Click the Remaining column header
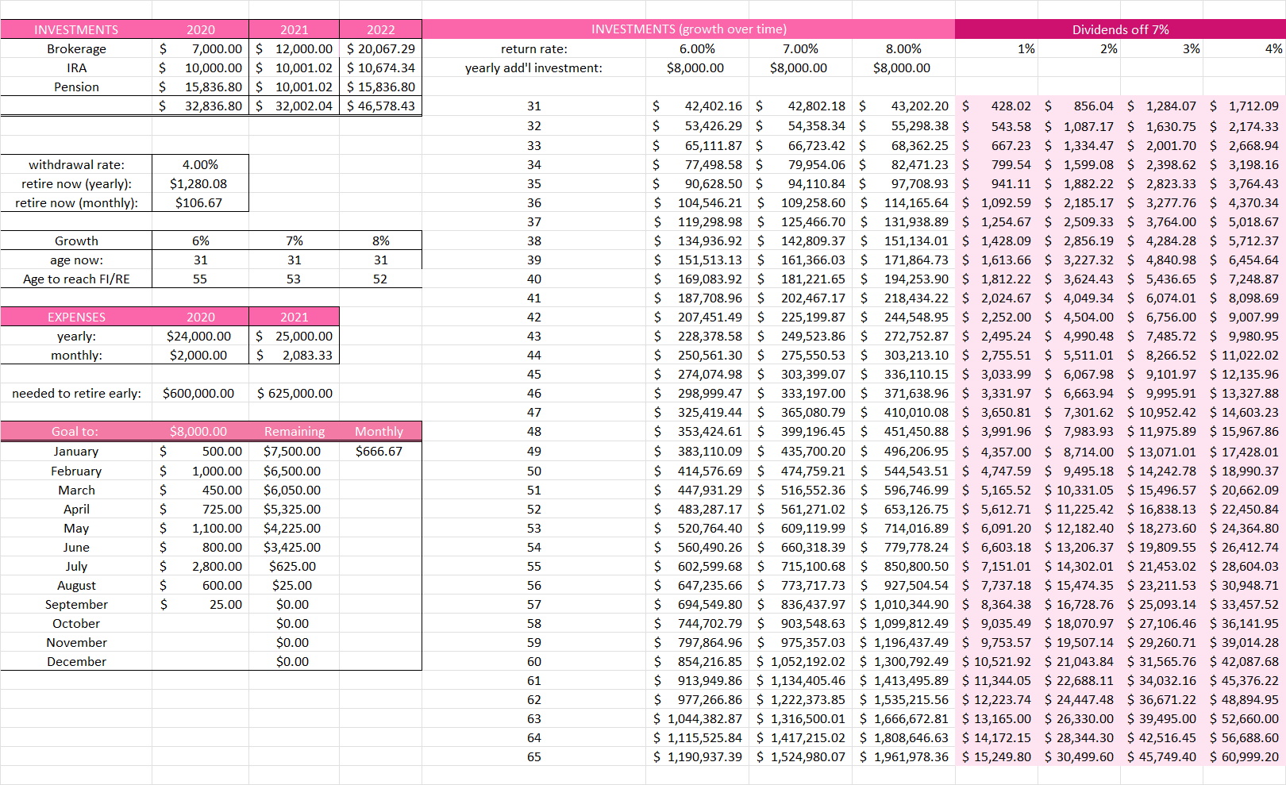 click(294, 431)
